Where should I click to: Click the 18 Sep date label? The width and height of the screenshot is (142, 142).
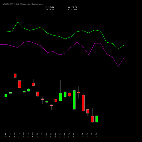(96, 135)
